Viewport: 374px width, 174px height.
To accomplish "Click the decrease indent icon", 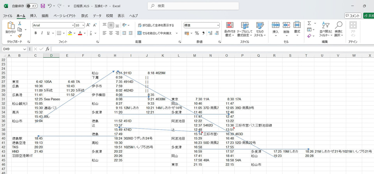I will coord(124,33).
